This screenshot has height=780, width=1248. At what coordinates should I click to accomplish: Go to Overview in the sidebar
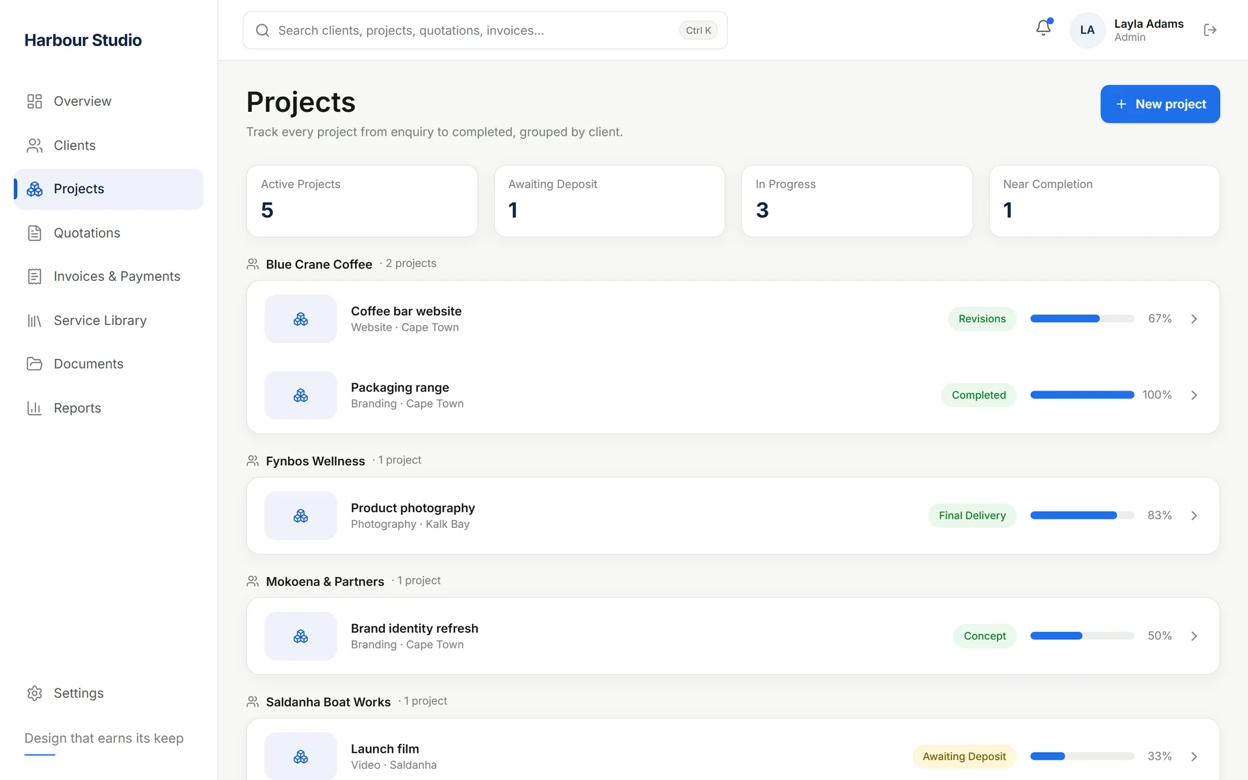point(109,101)
